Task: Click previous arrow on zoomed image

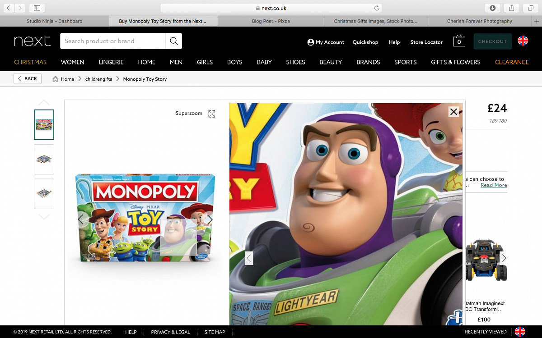Action: (249, 258)
